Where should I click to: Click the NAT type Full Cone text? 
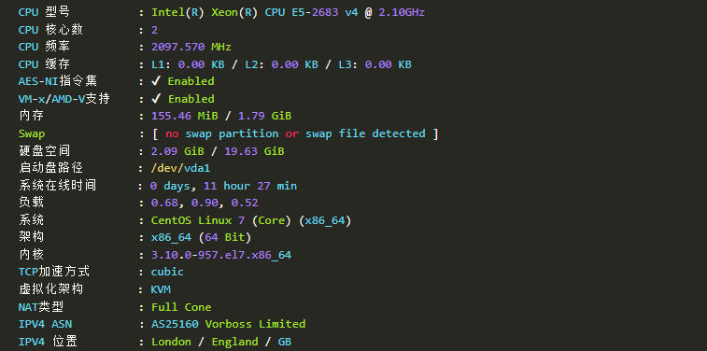tap(181, 307)
